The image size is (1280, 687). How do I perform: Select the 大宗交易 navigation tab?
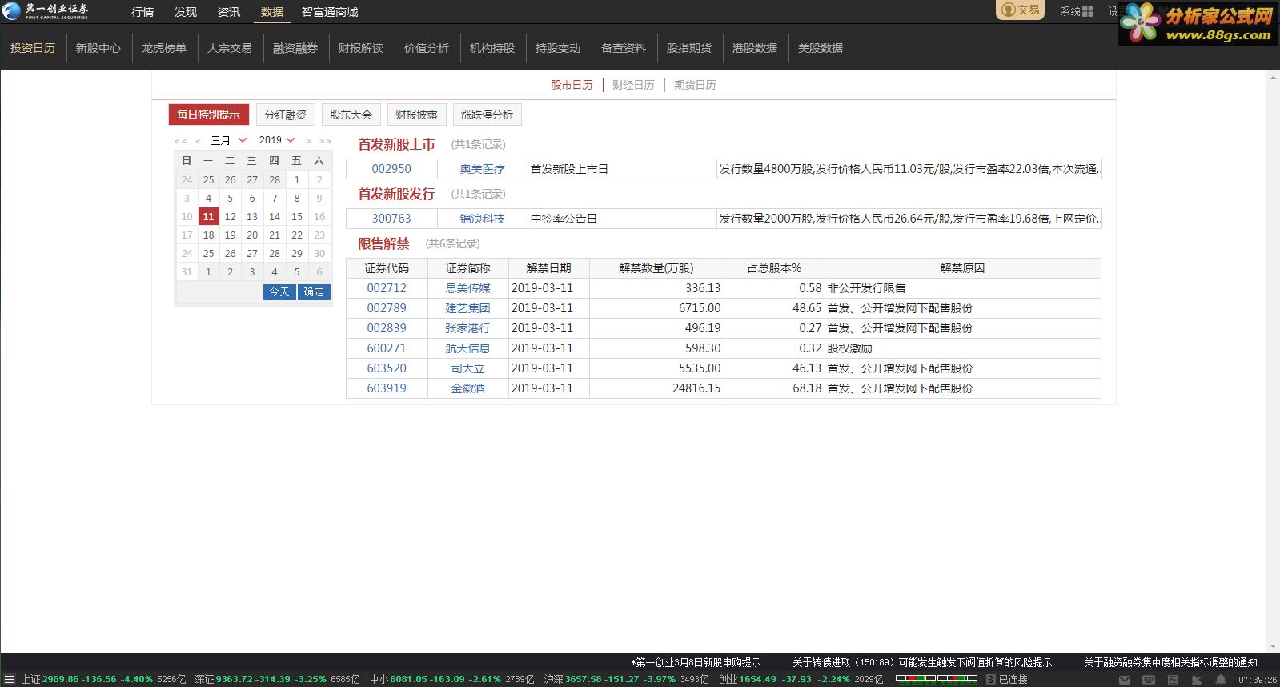tap(230, 48)
